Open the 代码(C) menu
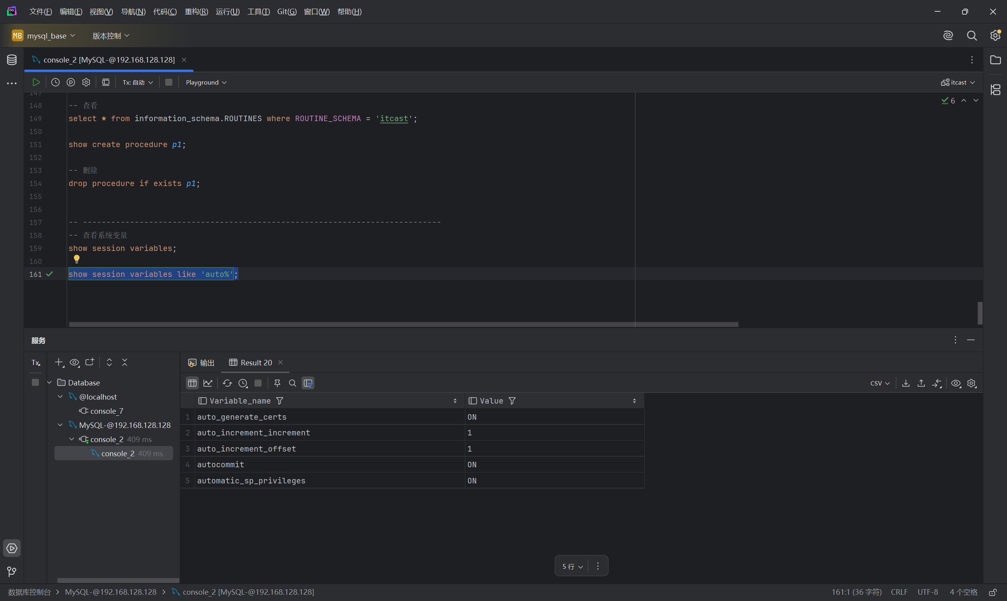This screenshot has width=1007, height=601. coord(165,11)
